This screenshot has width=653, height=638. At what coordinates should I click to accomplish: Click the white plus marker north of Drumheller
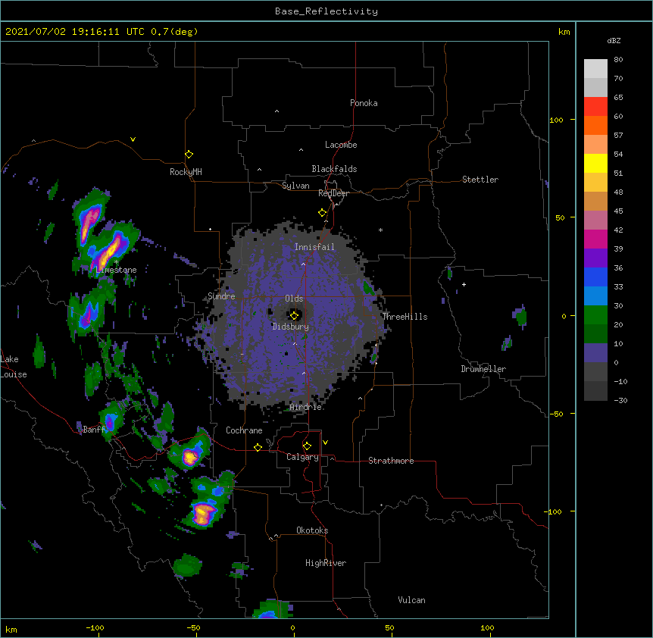(464, 284)
